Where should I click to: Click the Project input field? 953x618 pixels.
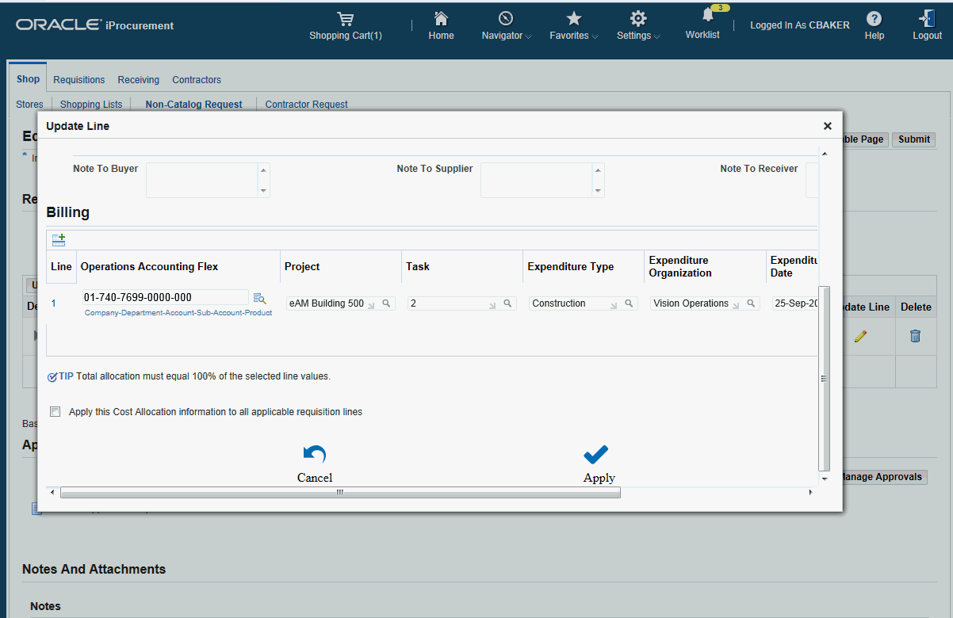click(x=341, y=303)
